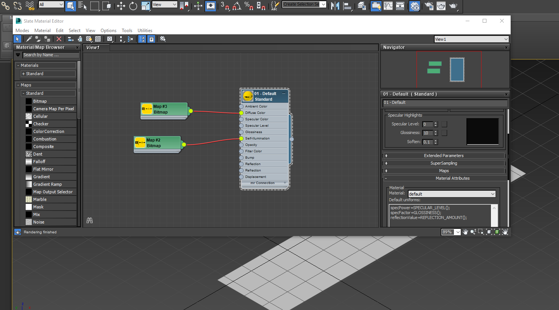Toggle the Specular Level map checkbox
This screenshot has width=559, height=310.
tap(444, 124)
